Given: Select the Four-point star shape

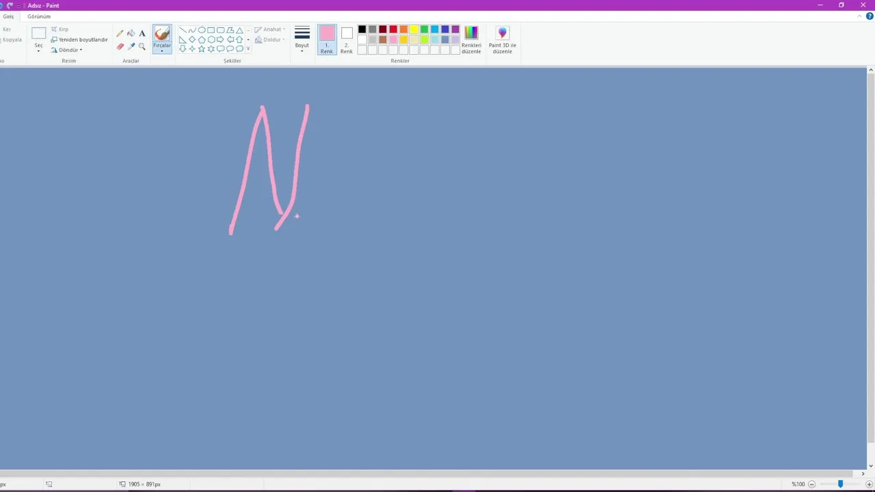Looking at the screenshot, I should (192, 49).
